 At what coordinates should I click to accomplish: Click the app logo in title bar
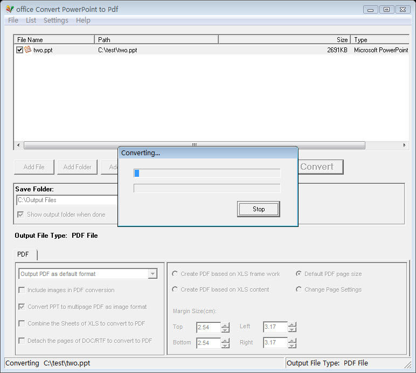tap(10, 9)
